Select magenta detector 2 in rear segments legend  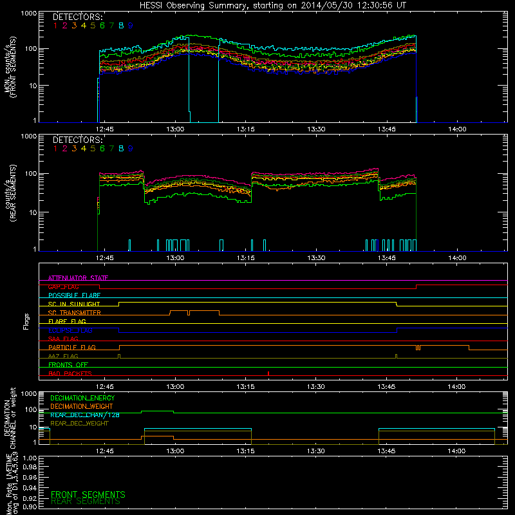(x=65, y=149)
